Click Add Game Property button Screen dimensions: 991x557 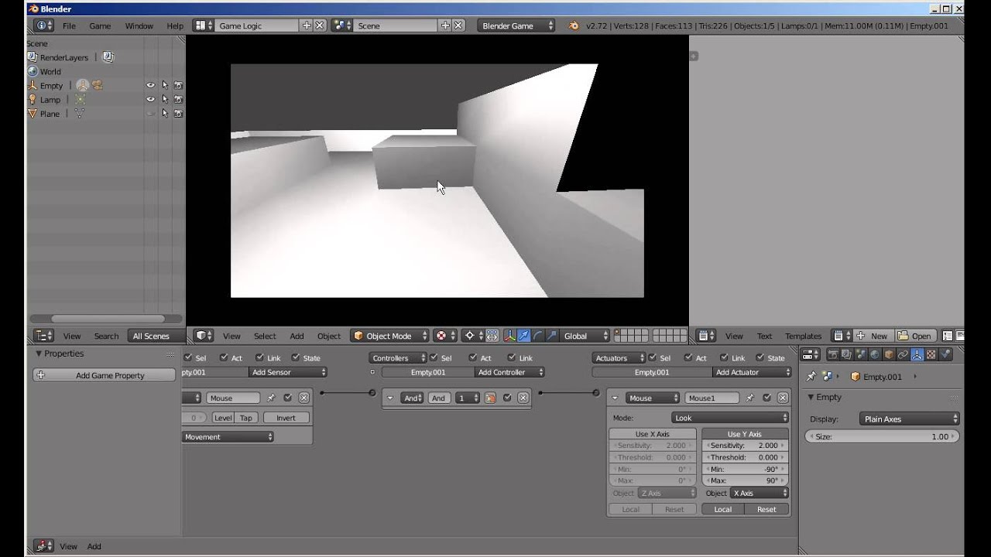(105, 375)
